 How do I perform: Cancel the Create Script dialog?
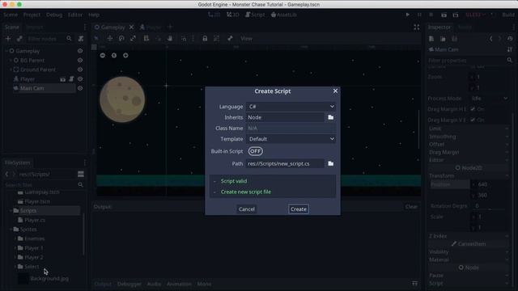point(247,209)
